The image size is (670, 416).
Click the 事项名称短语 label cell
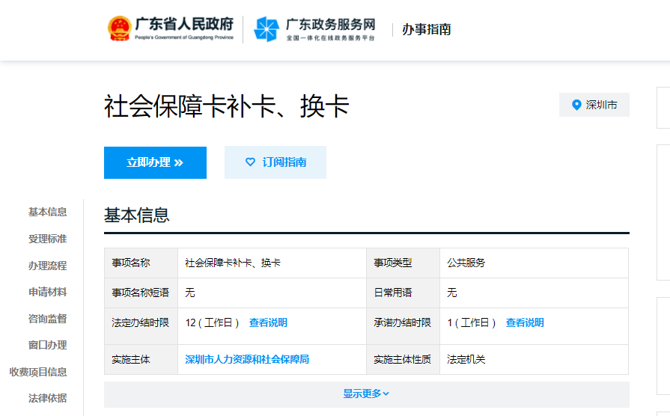tap(141, 293)
